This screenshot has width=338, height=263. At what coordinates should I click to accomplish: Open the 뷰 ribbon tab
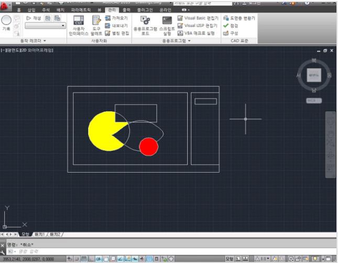click(100, 10)
